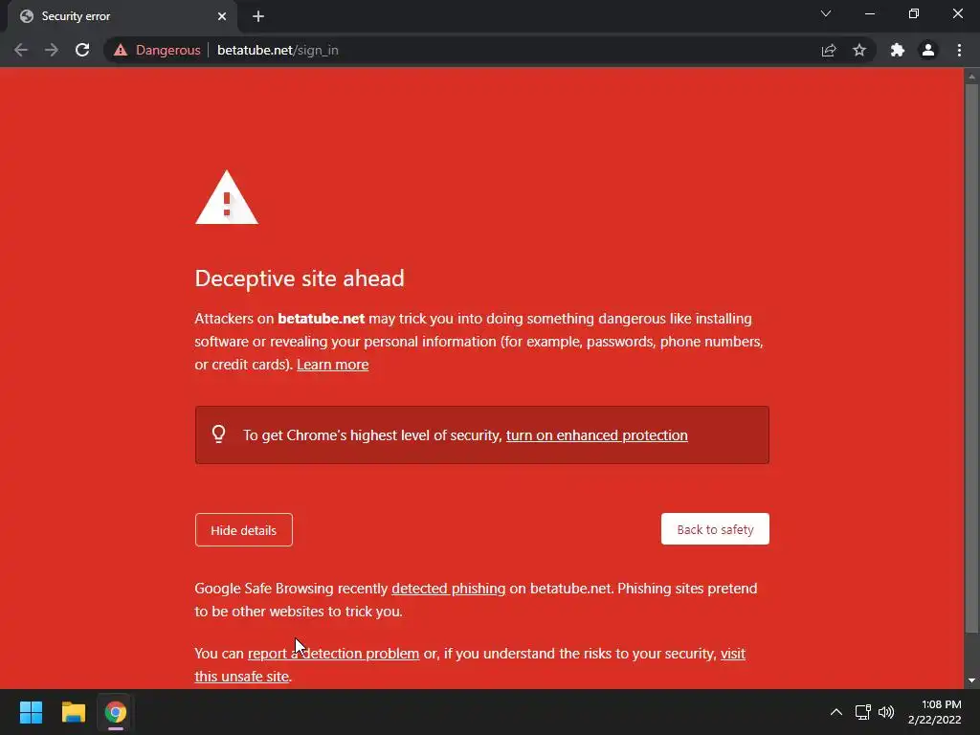The height and width of the screenshot is (735, 980).
Task: Click the volume speaker icon
Action: [x=886, y=712]
